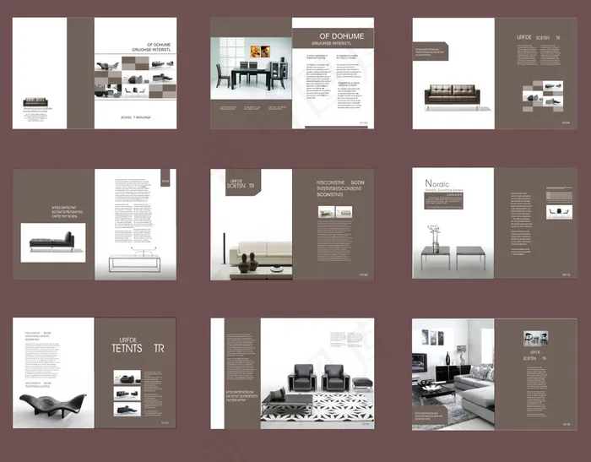The width and height of the screenshot is (591, 462).
Task: Click the 'URFDE SOETSN TR' tab above the cream sofa
Action: pyautogui.click(x=243, y=182)
